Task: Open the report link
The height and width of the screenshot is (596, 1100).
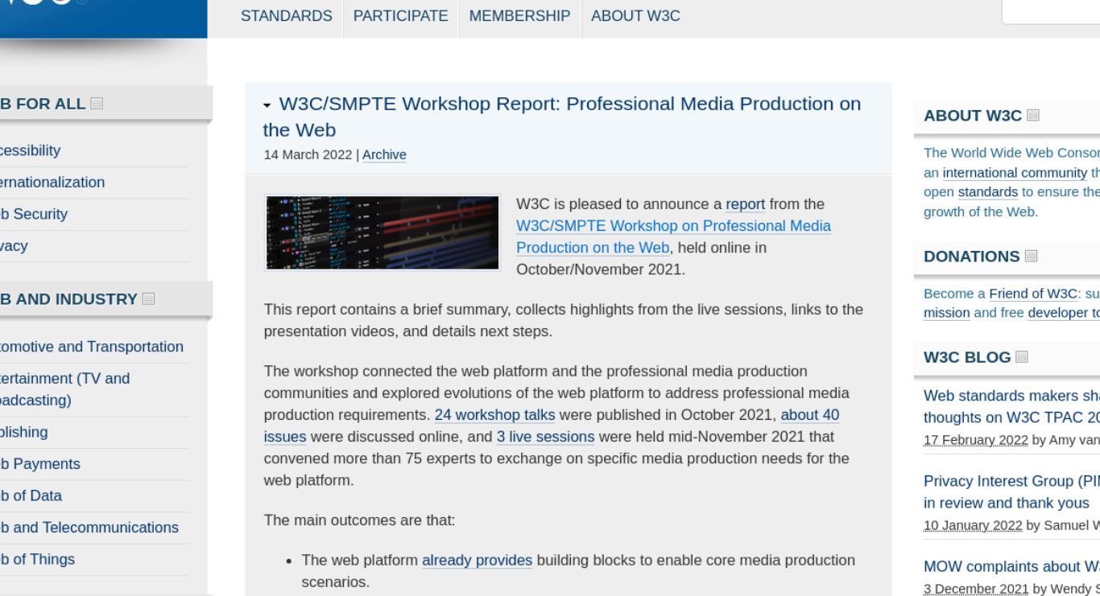Action: click(745, 204)
